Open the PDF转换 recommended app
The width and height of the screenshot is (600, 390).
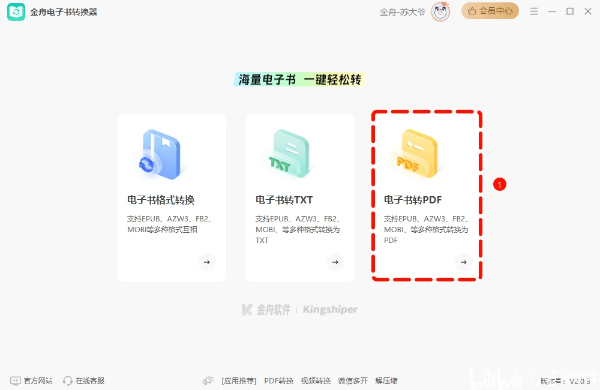click(278, 381)
